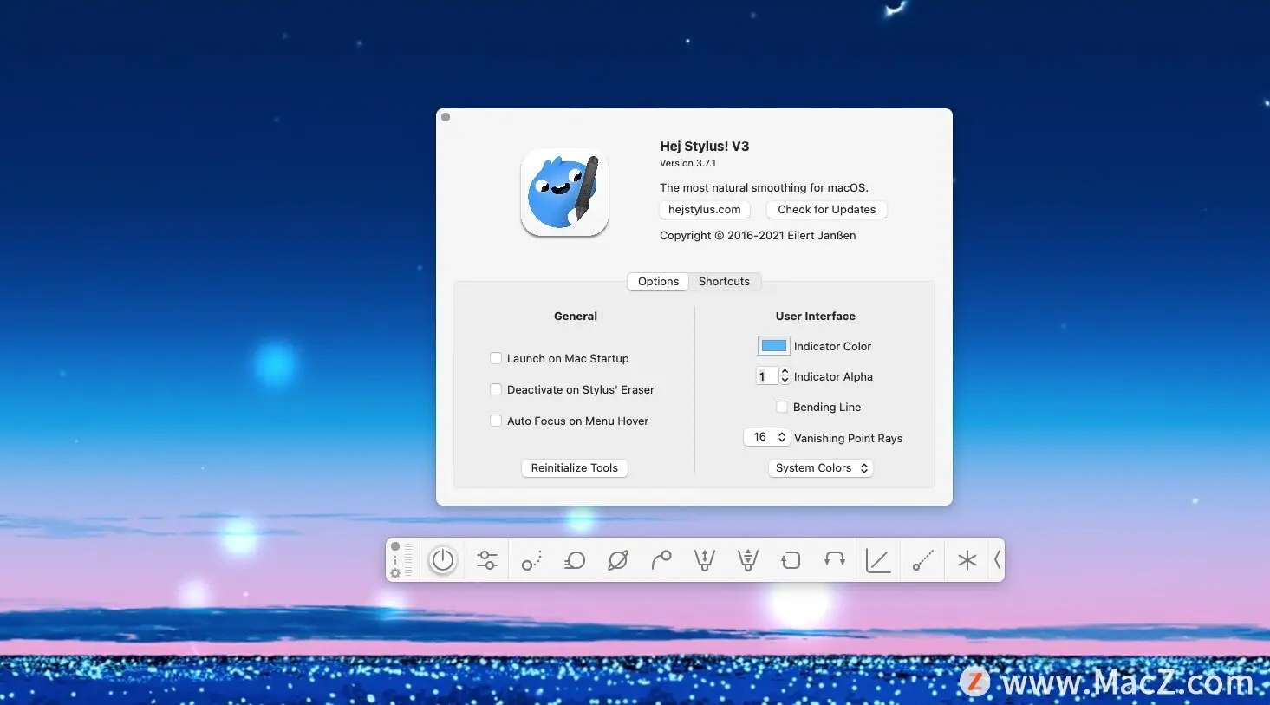Close the Hej Stylus preferences window
The image size is (1270, 705).
(446, 117)
